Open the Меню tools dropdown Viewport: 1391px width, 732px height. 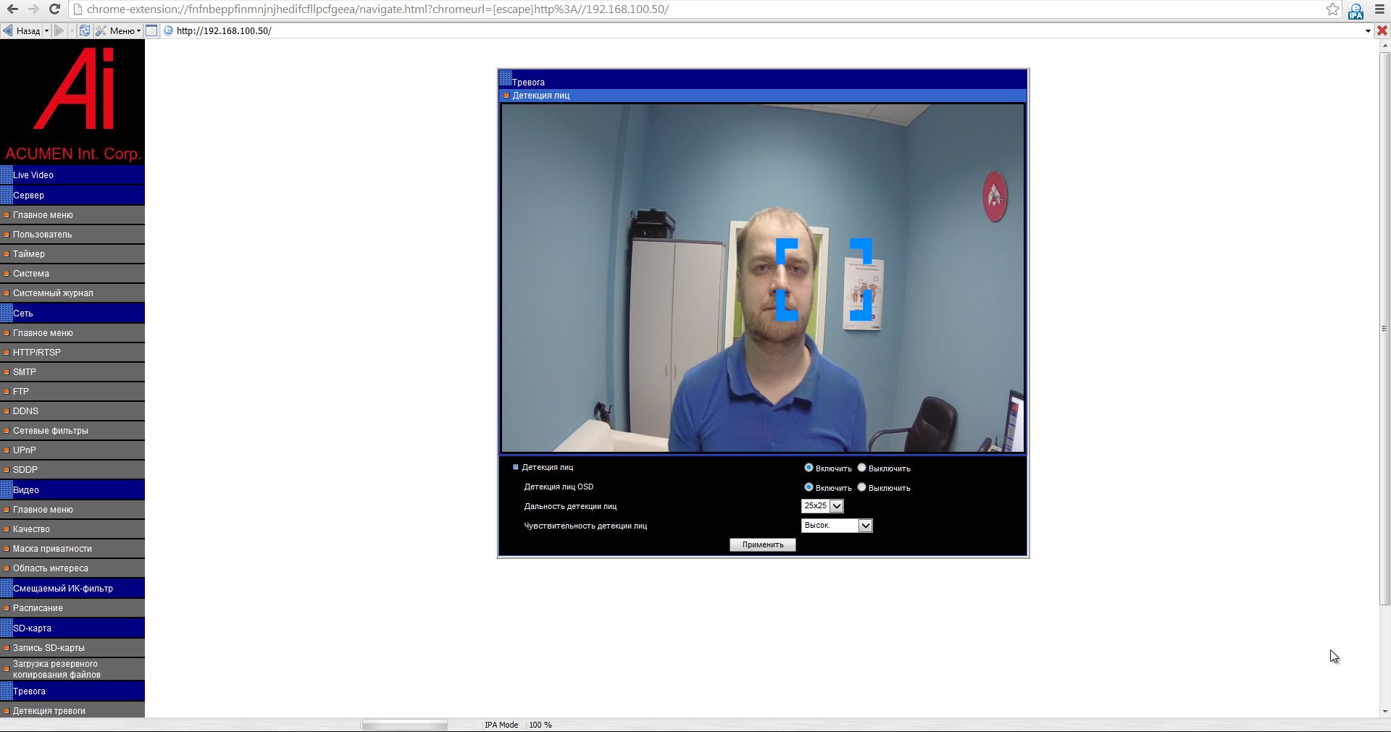[119, 30]
